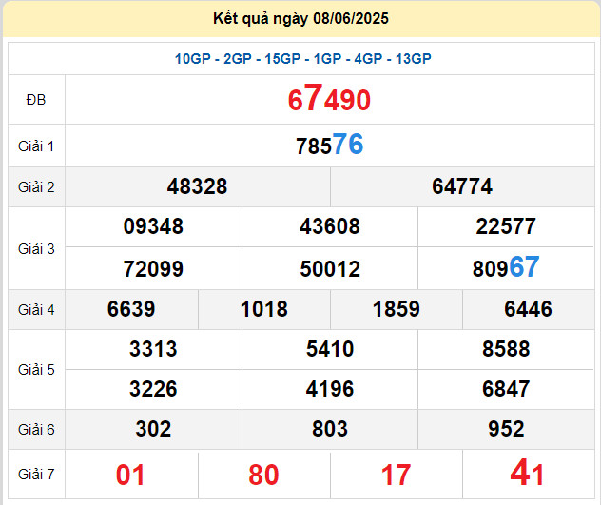Click the Giải 5 number 3226
Screen dimensions: 601x505
tap(153, 389)
